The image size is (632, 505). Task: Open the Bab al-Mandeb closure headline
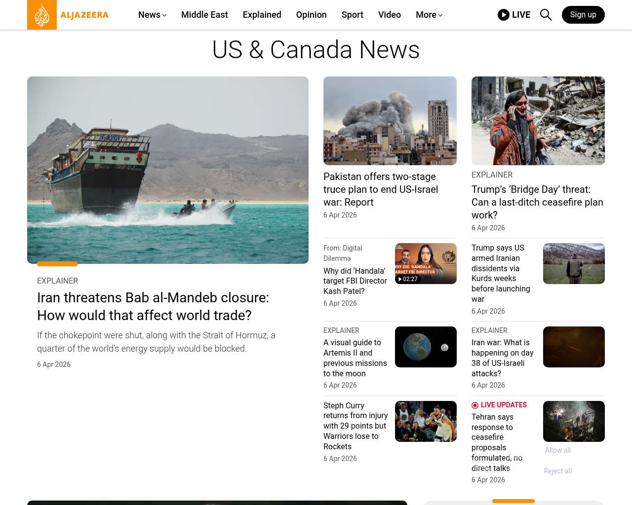pos(153,306)
